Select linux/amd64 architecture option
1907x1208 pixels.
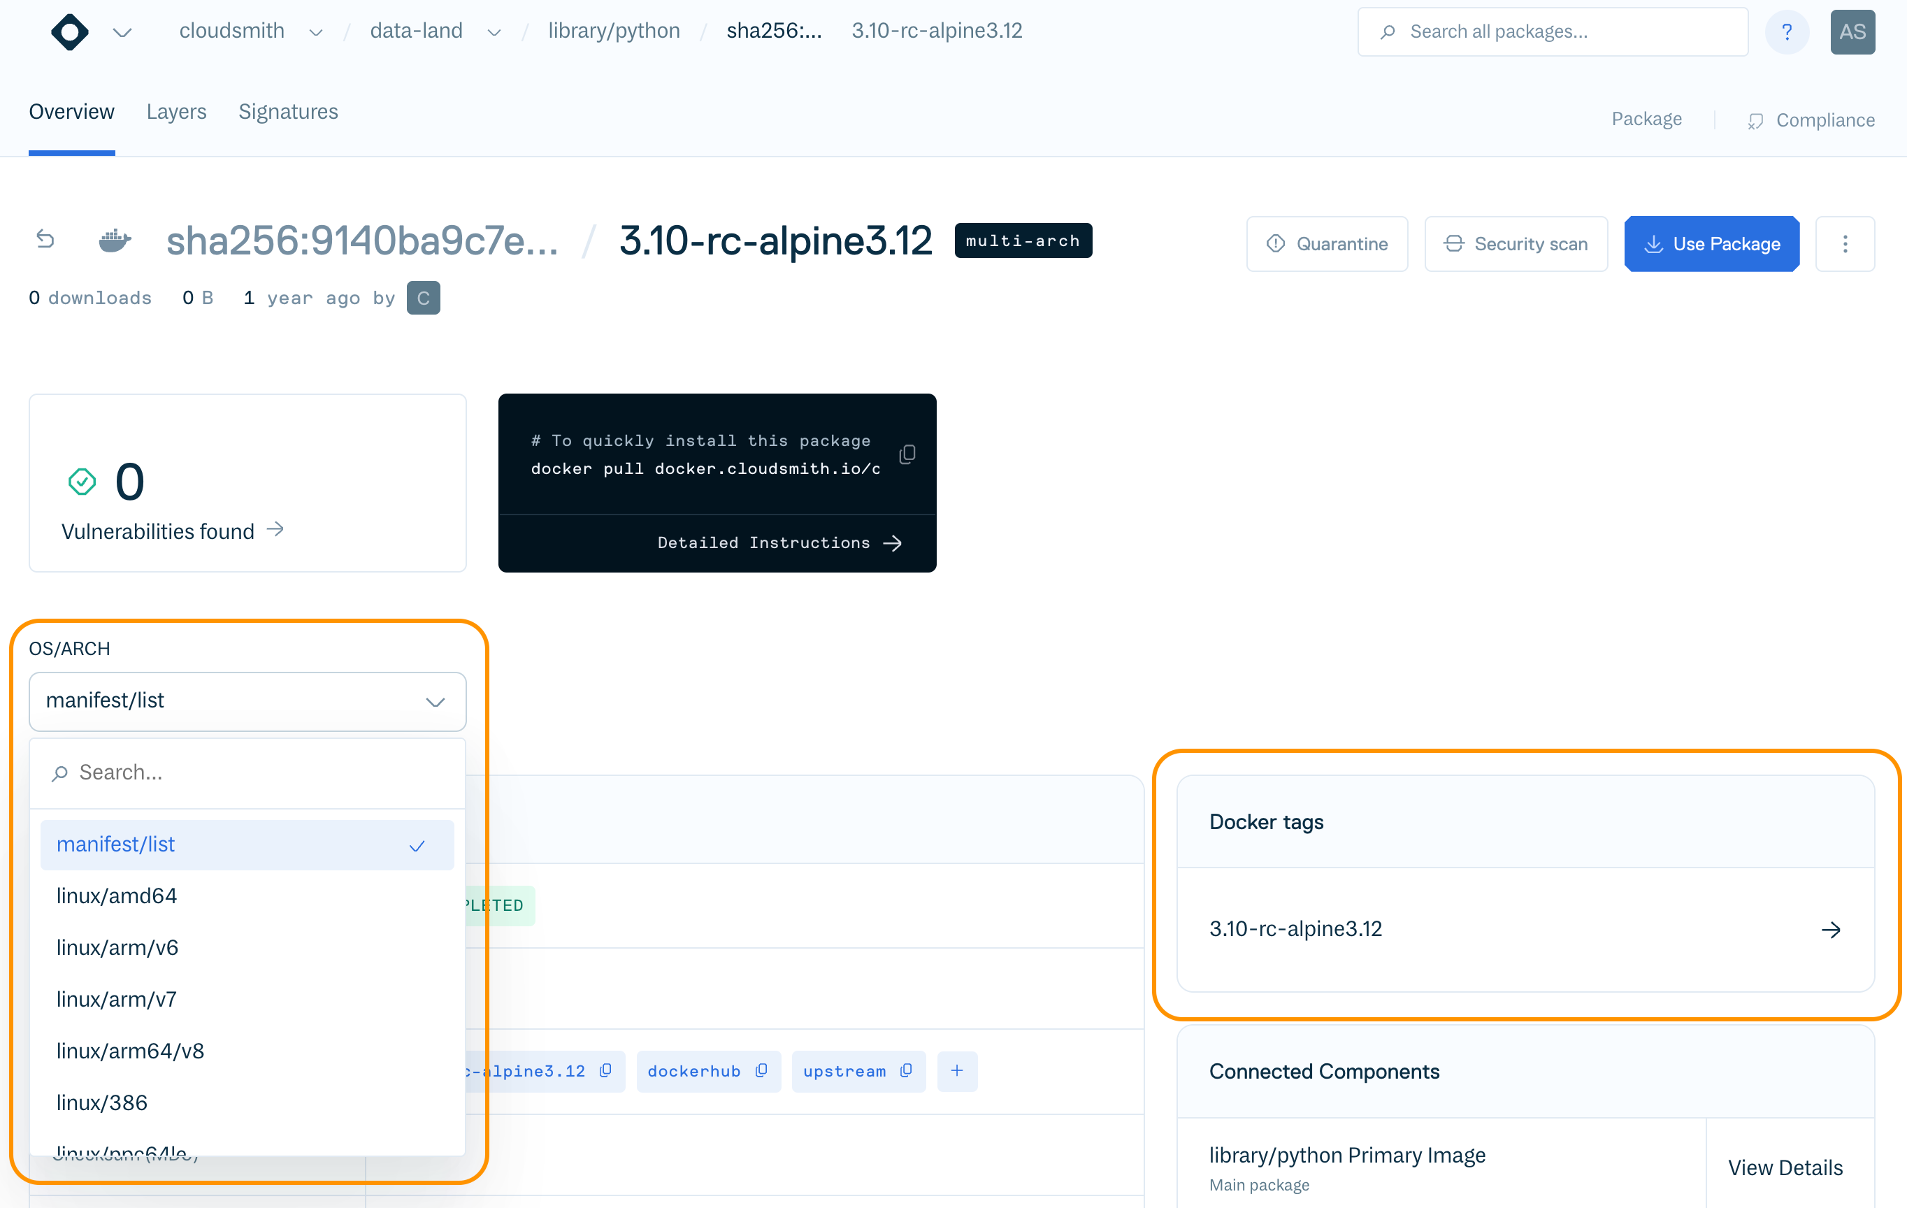coord(117,896)
